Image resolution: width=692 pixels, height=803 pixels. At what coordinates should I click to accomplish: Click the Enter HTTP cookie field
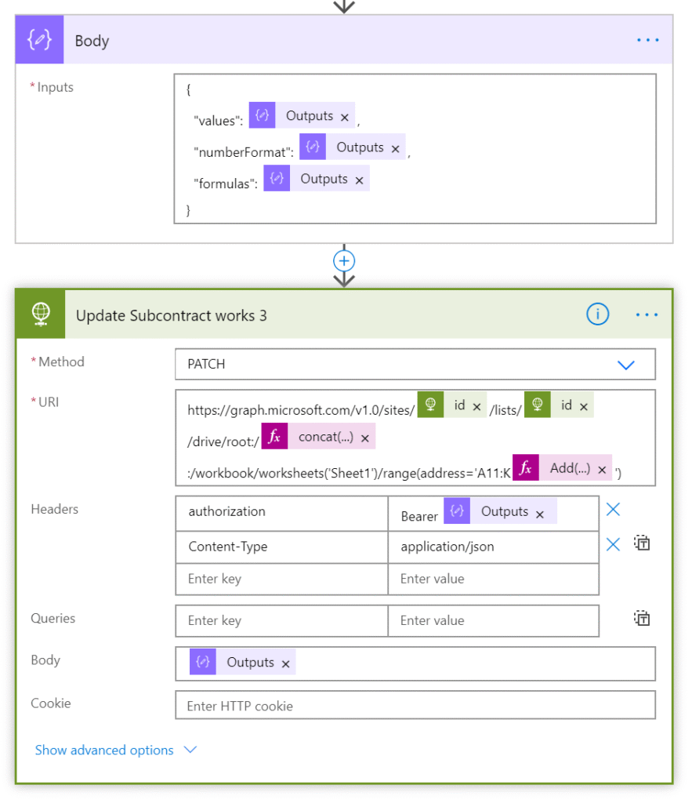pos(415,706)
